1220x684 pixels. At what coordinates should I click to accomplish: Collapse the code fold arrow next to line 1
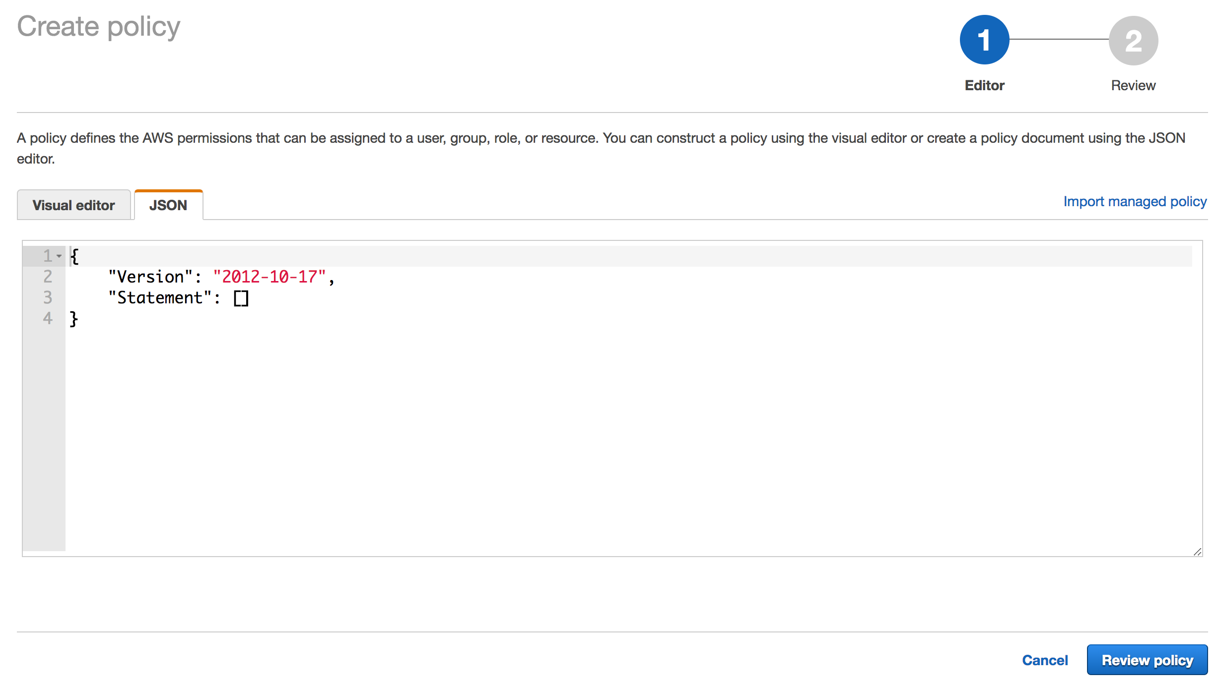[59, 255]
